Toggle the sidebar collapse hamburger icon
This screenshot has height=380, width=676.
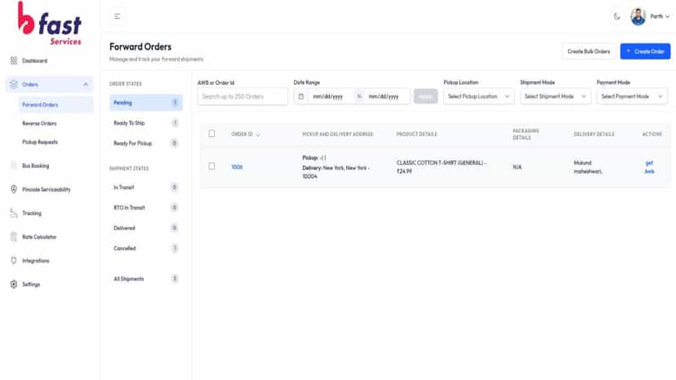[x=118, y=16]
